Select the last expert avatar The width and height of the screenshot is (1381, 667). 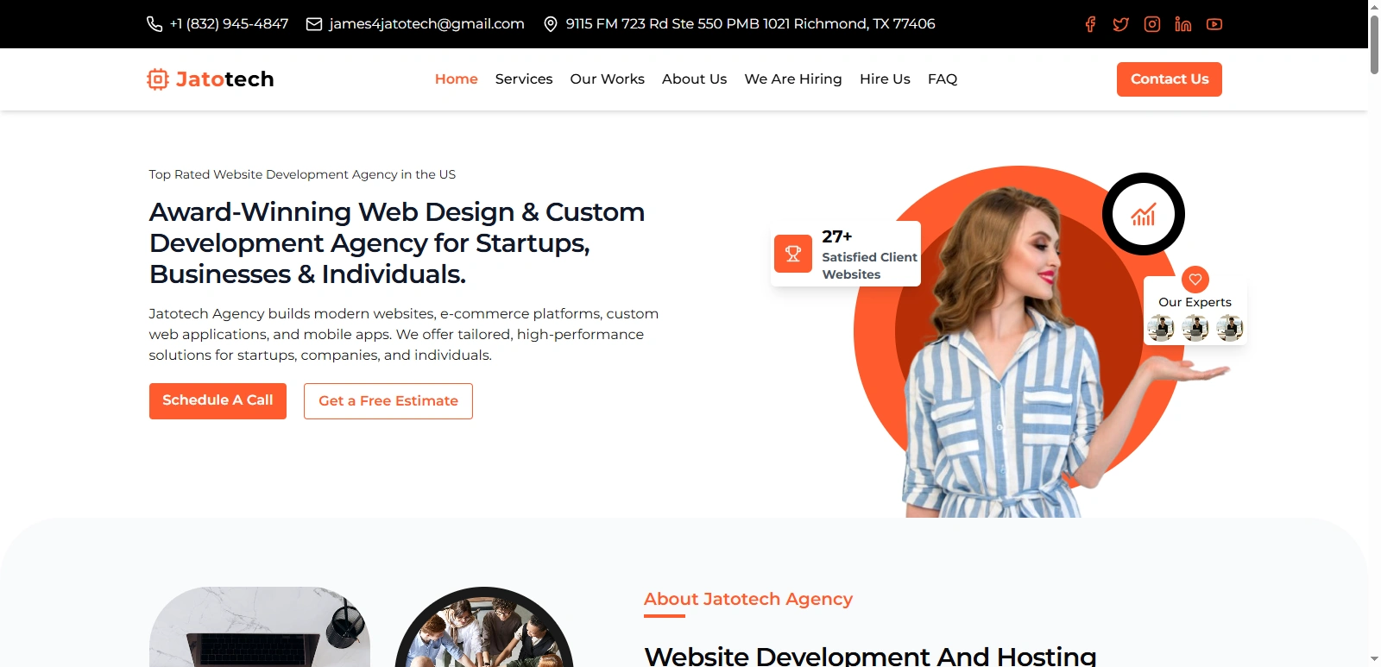pyautogui.click(x=1230, y=328)
